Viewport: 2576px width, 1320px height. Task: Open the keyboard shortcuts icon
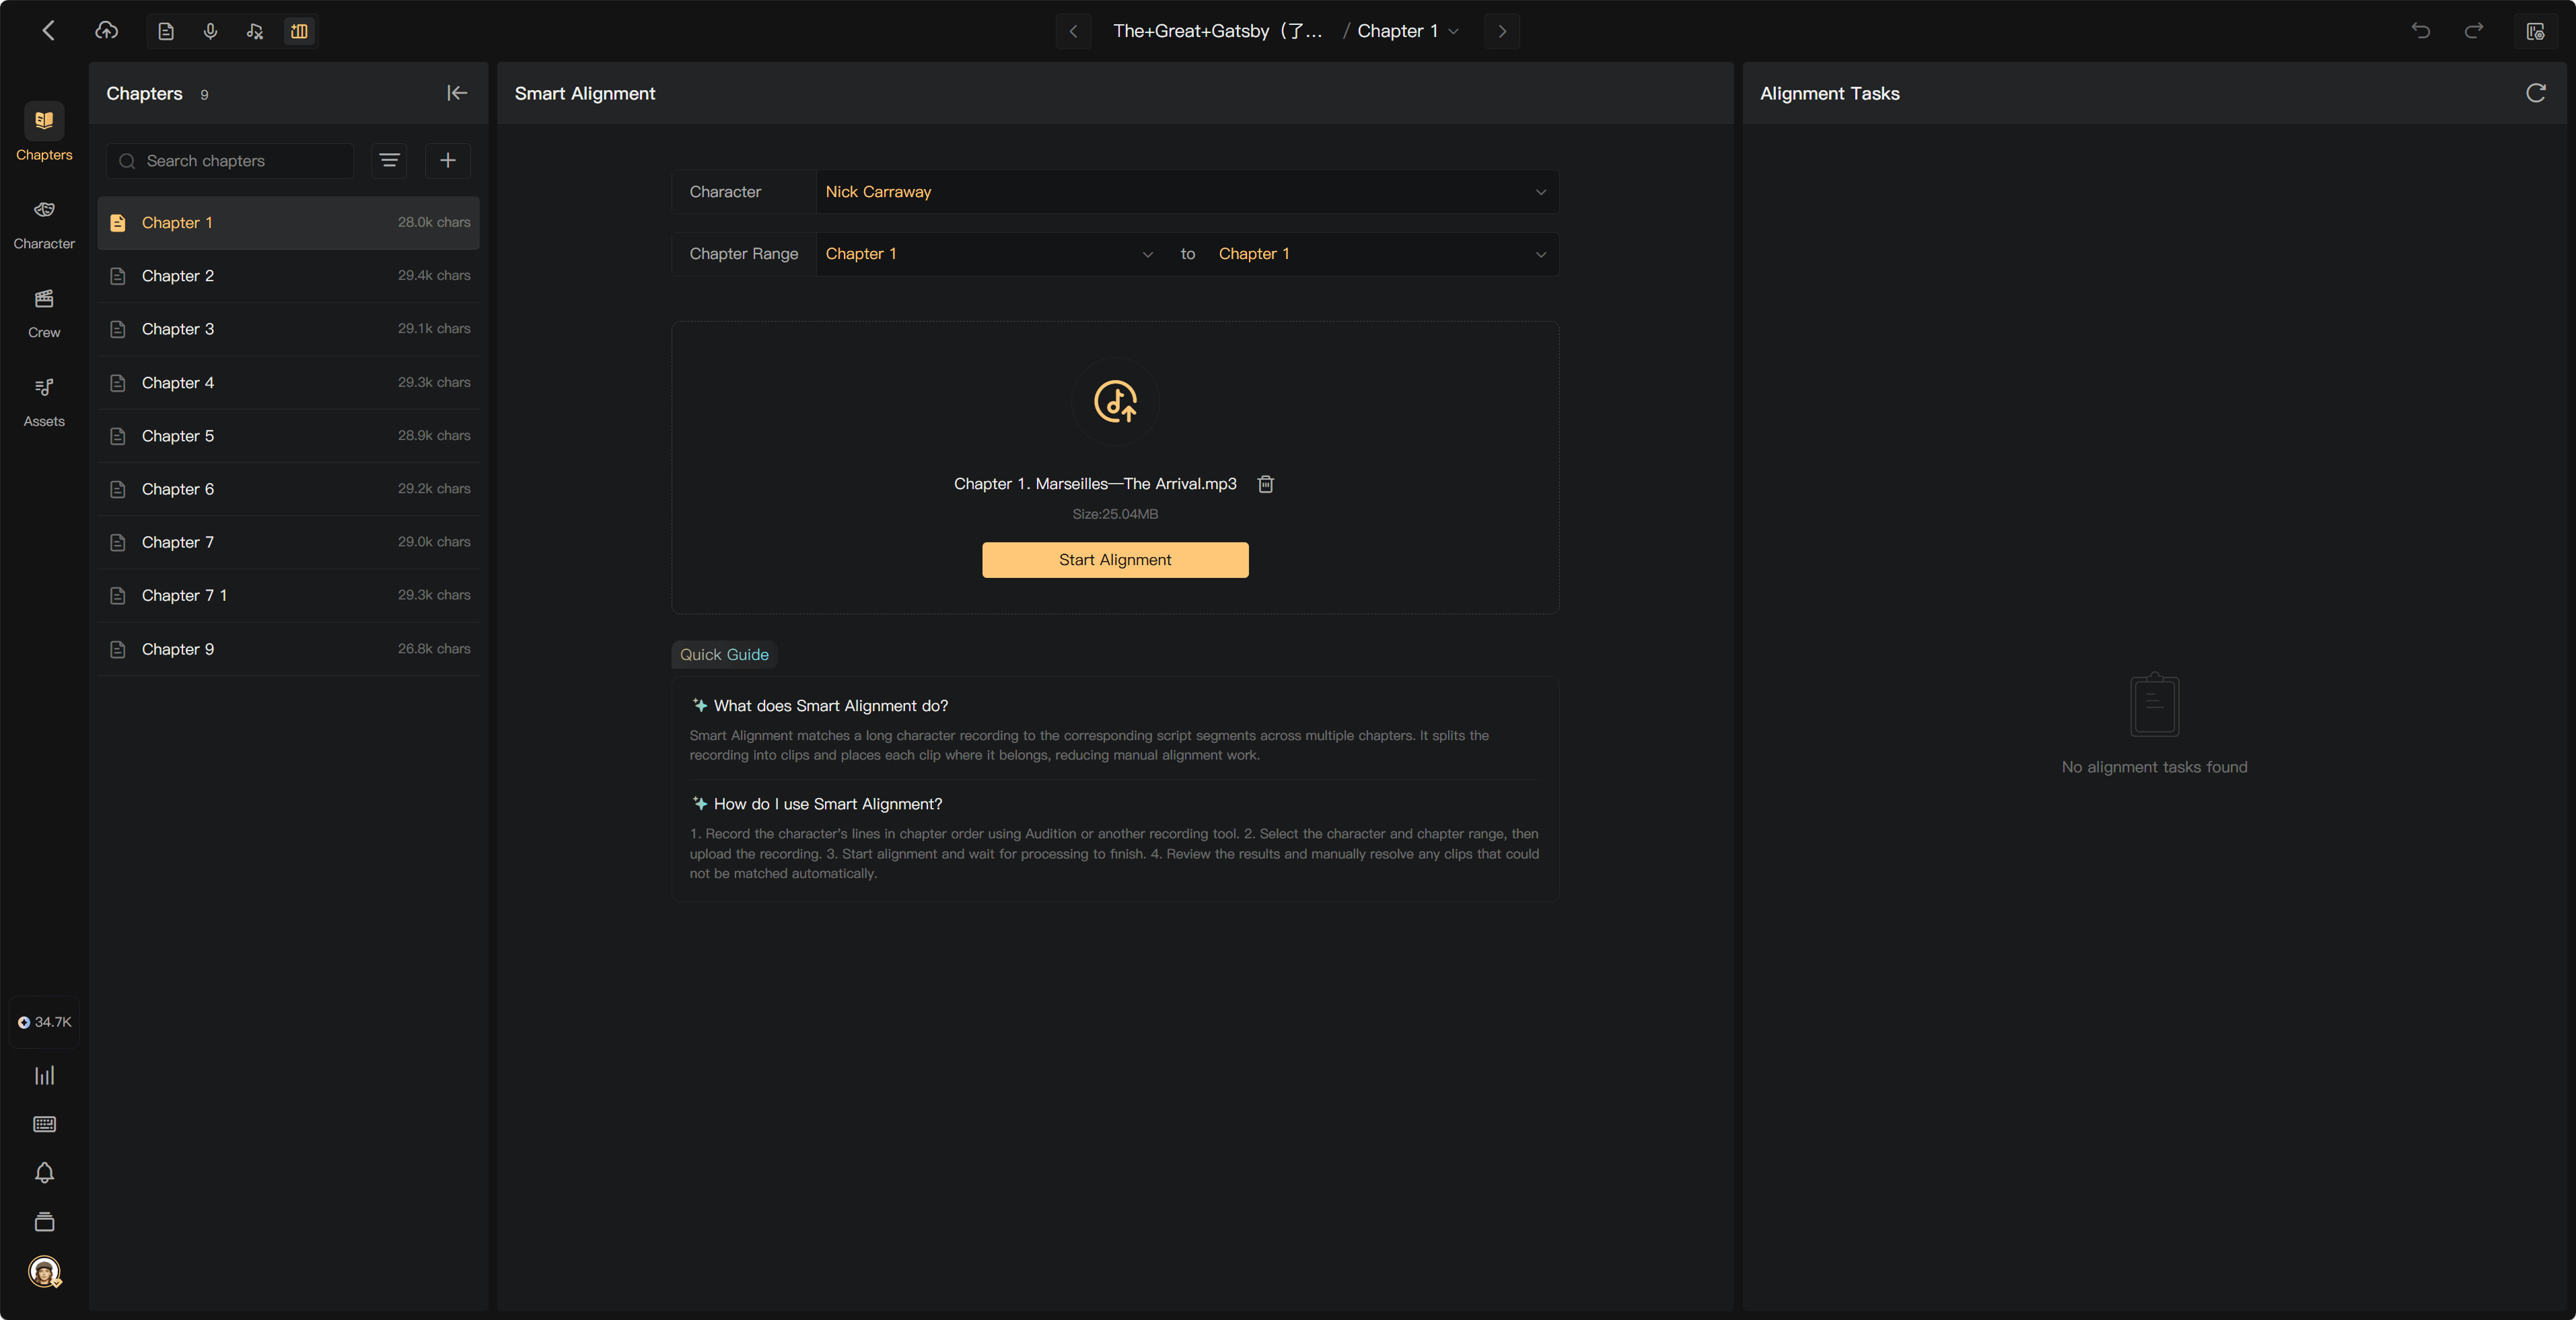click(x=44, y=1124)
